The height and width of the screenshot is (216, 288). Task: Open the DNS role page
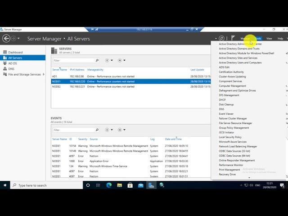coord(11,69)
